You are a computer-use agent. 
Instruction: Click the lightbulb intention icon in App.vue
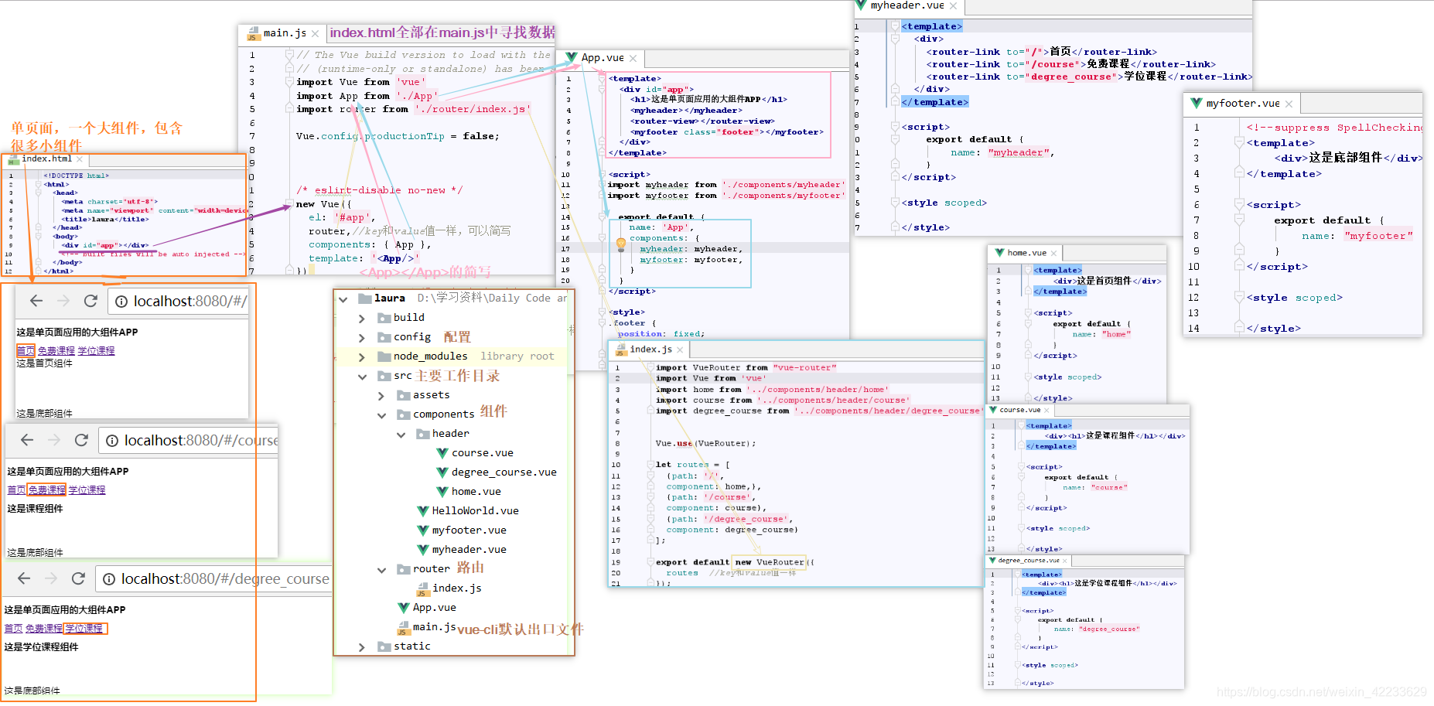click(620, 245)
